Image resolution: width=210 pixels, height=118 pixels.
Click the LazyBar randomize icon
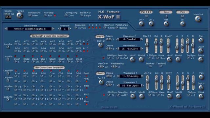(x=8, y=47)
